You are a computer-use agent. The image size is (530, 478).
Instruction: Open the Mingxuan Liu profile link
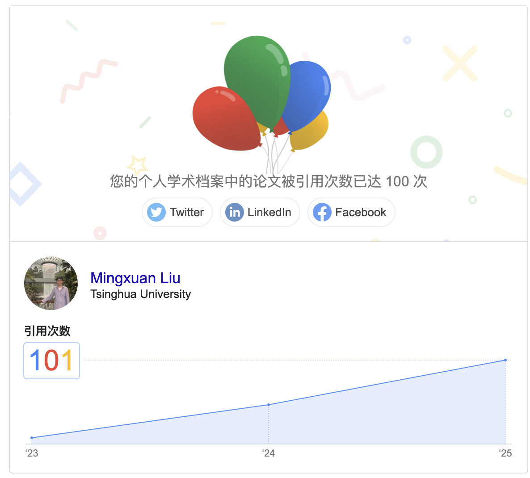pos(135,278)
